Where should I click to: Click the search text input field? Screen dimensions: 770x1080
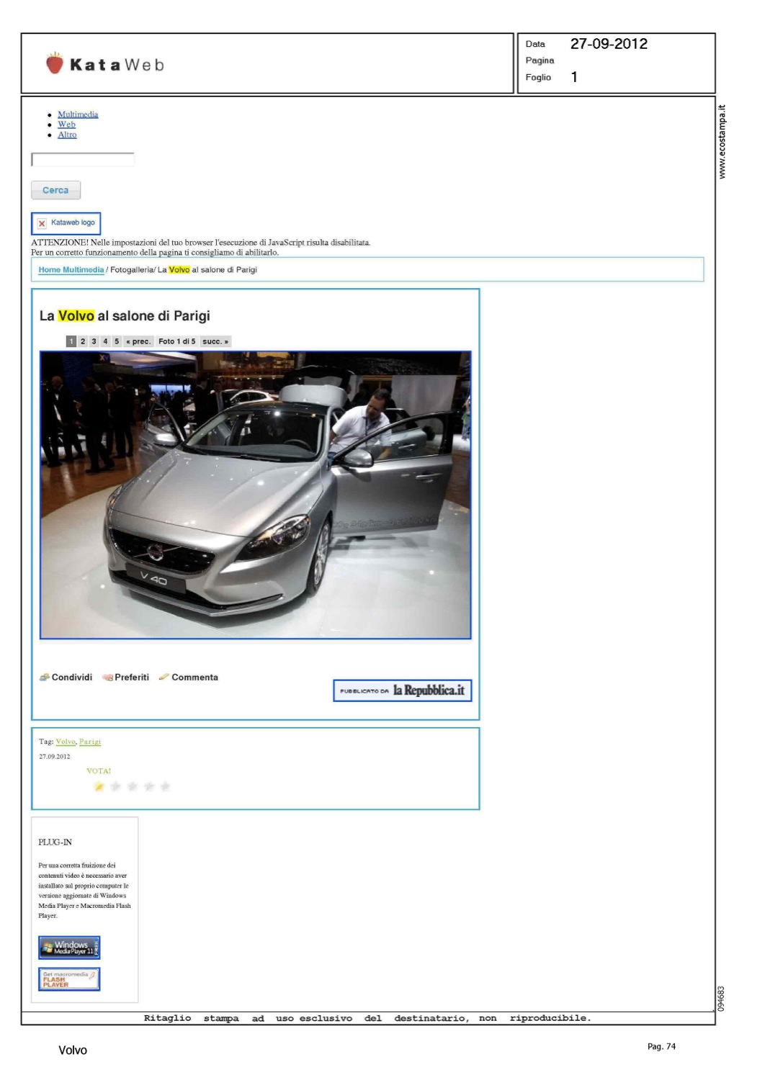coord(83,160)
